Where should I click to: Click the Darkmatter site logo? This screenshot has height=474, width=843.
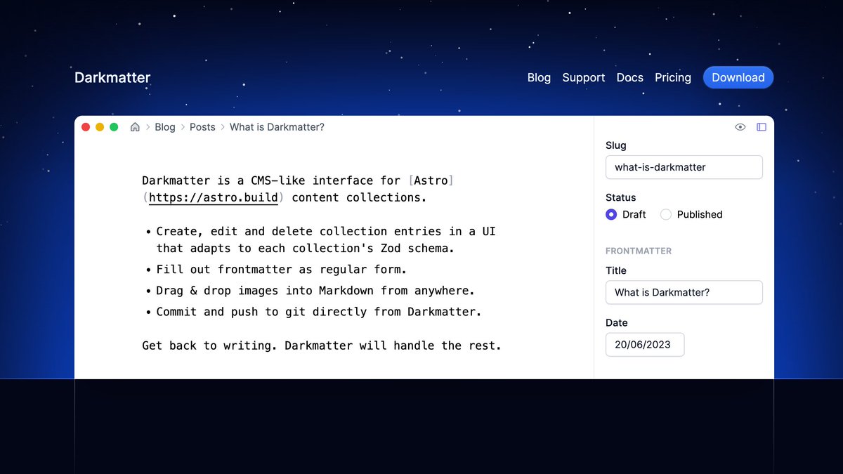[112, 77]
